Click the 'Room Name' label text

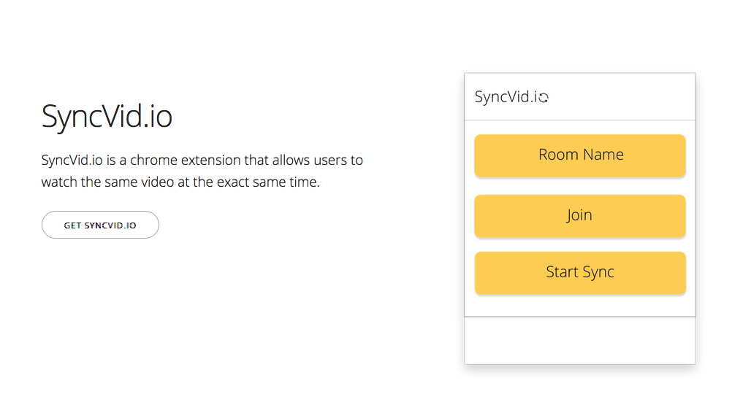click(x=581, y=155)
